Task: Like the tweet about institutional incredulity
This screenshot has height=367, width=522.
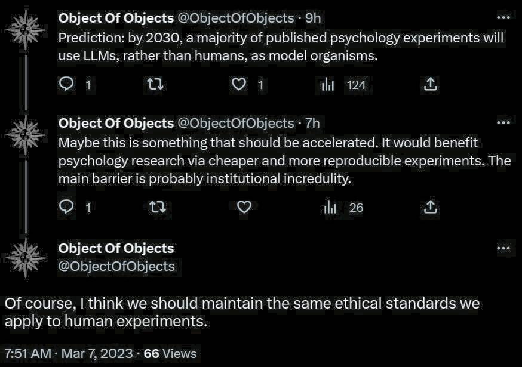Action: pos(243,207)
